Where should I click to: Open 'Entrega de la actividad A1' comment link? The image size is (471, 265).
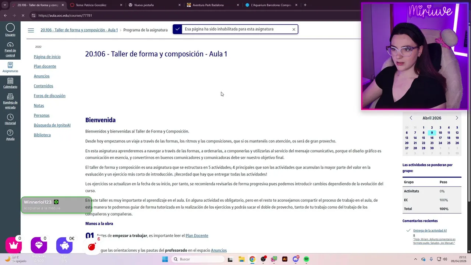pos(430,231)
